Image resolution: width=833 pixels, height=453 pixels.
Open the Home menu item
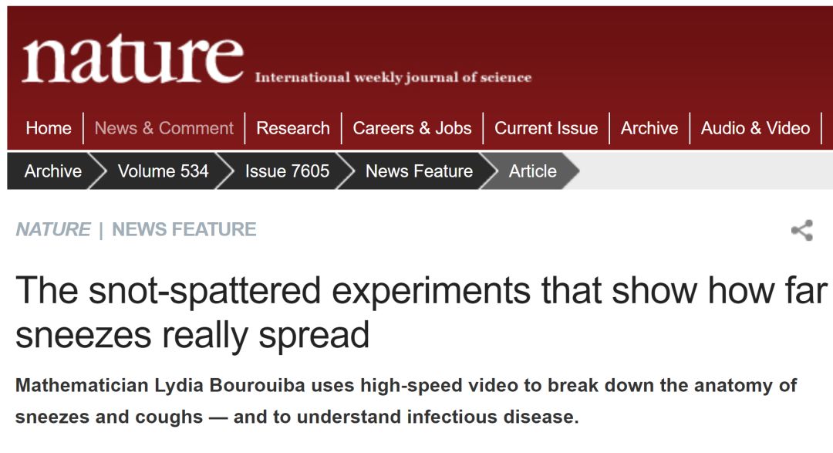click(48, 128)
